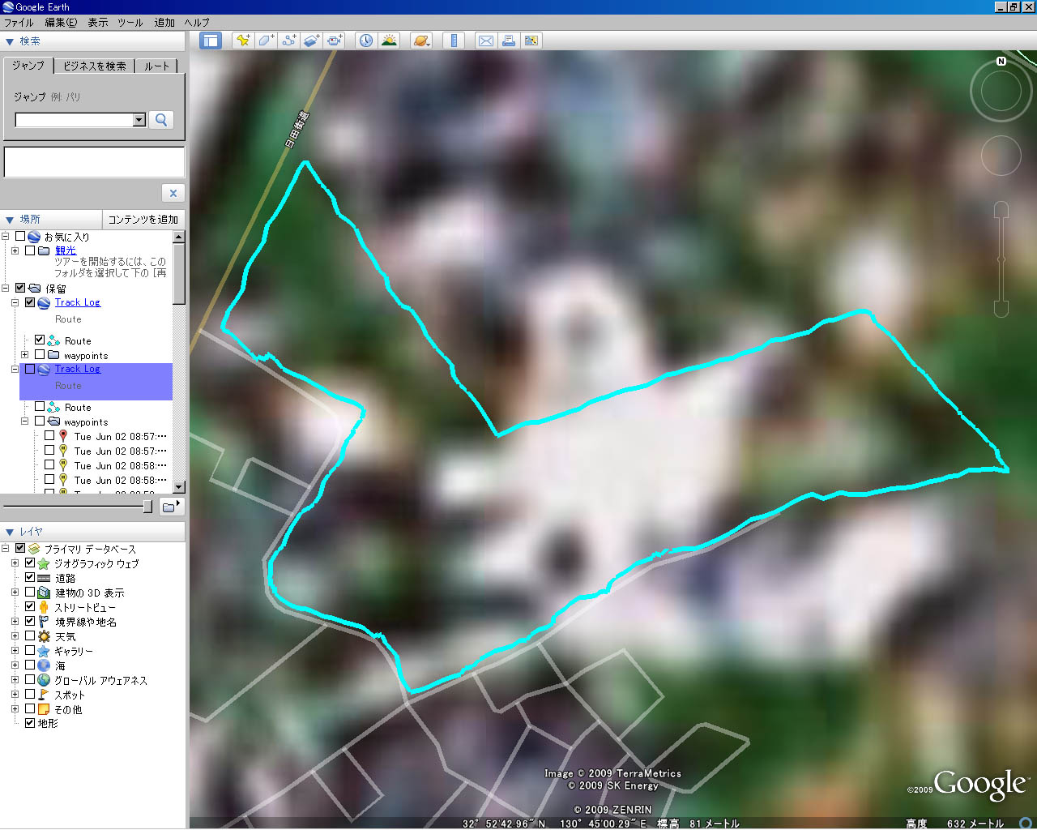Open the ジャンプ search combo box dropdown
1037x830 pixels.
139,120
